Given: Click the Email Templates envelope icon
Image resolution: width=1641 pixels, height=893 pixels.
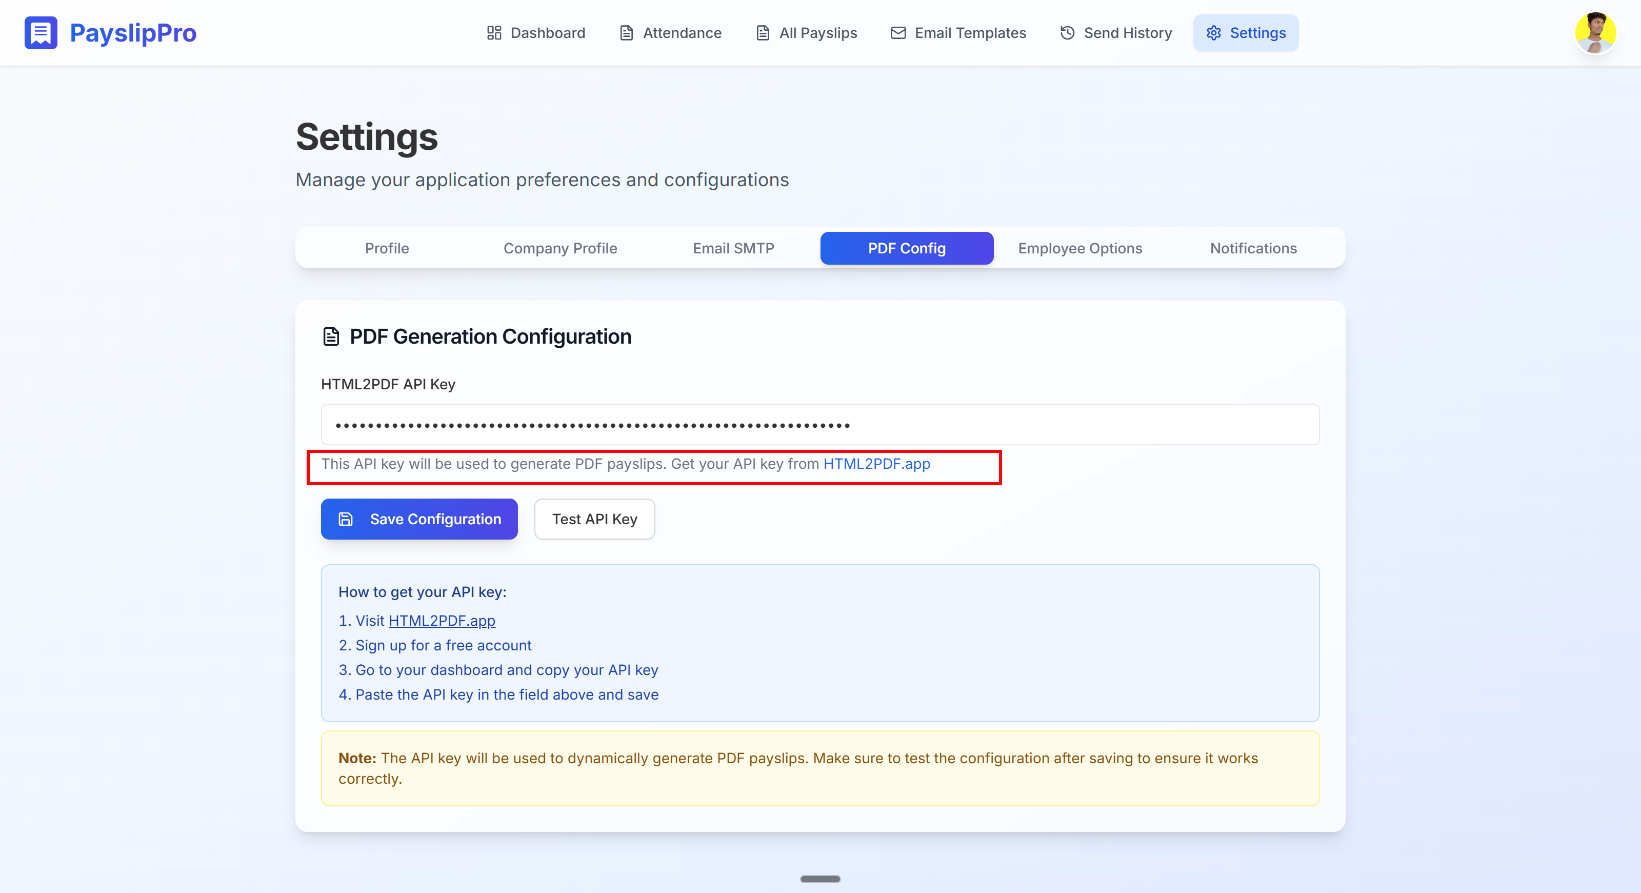Looking at the screenshot, I should click(897, 33).
